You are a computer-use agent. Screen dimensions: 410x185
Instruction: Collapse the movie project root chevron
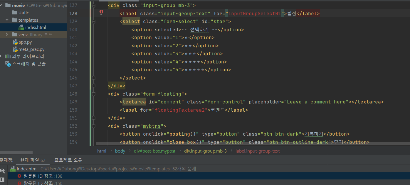(1, 5)
